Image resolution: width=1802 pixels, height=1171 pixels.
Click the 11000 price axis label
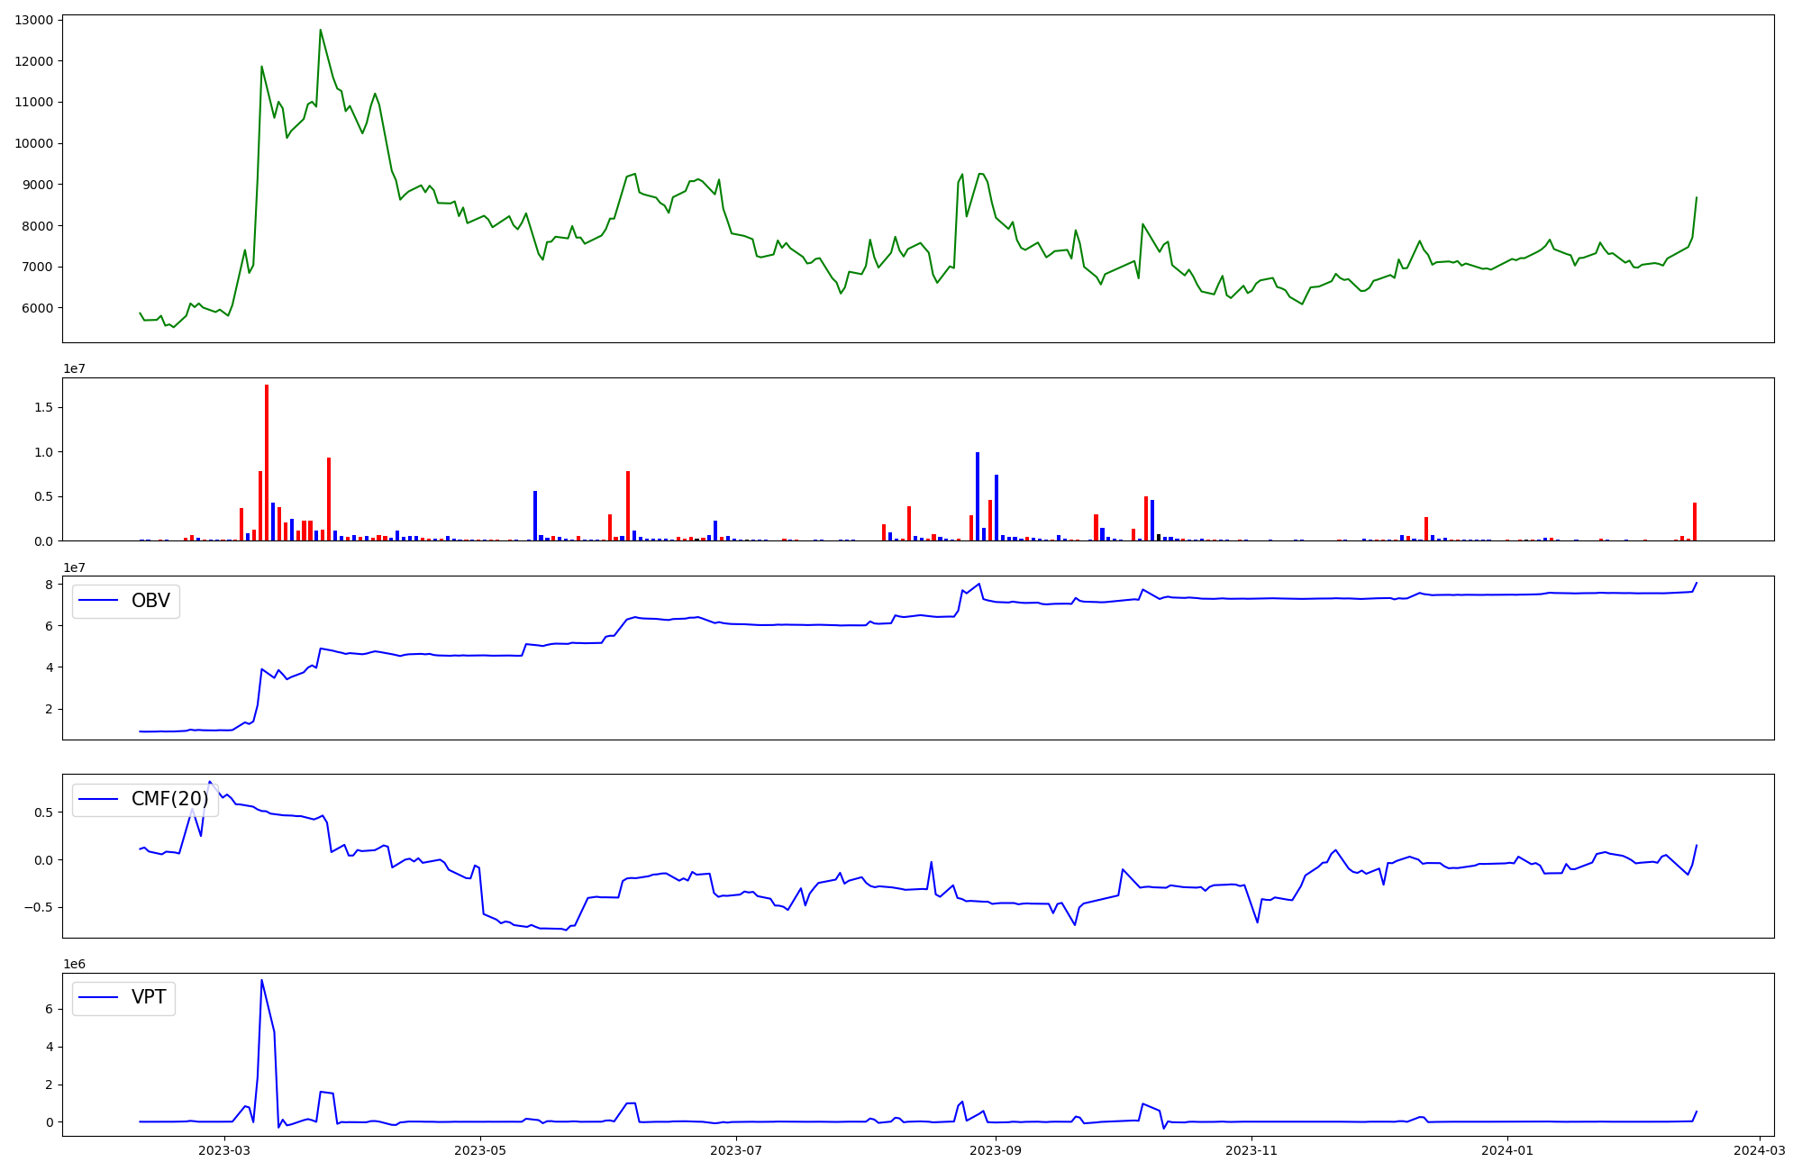click(x=33, y=102)
